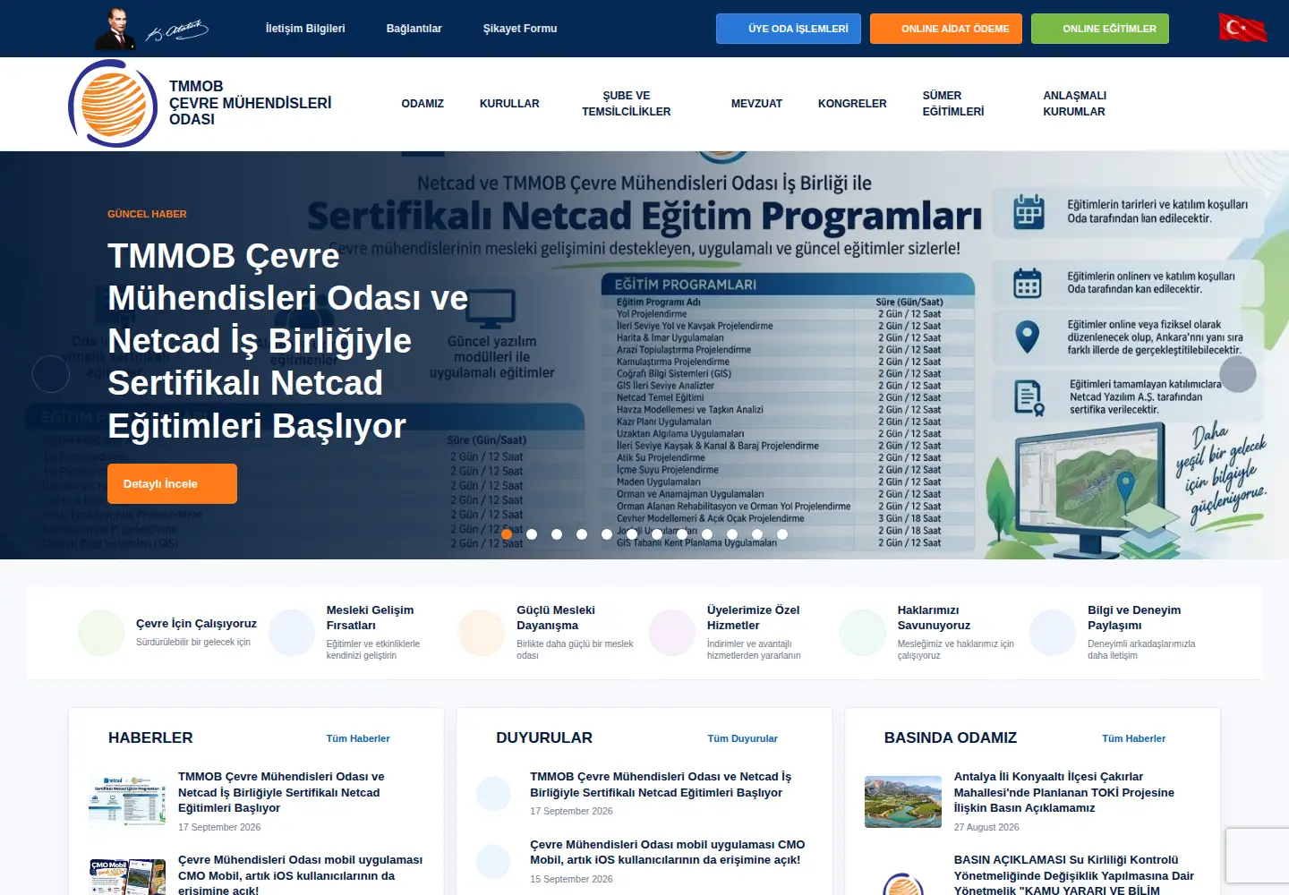Click the Turkish flag icon
The width and height of the screenshot is (1289, 895).
(1242, 28)
